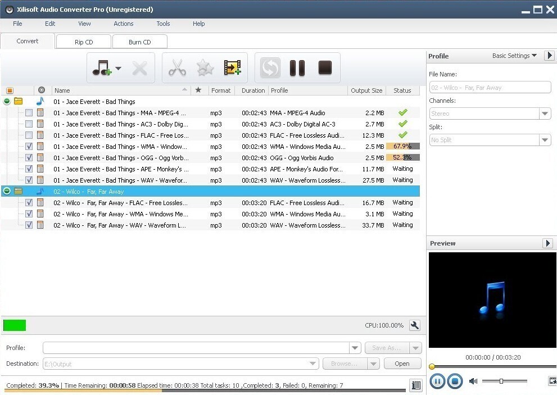This screenshot has height=395, width=557.
Task: Click document icon of Far Away WAV row
Action: [x=40, y=225]
